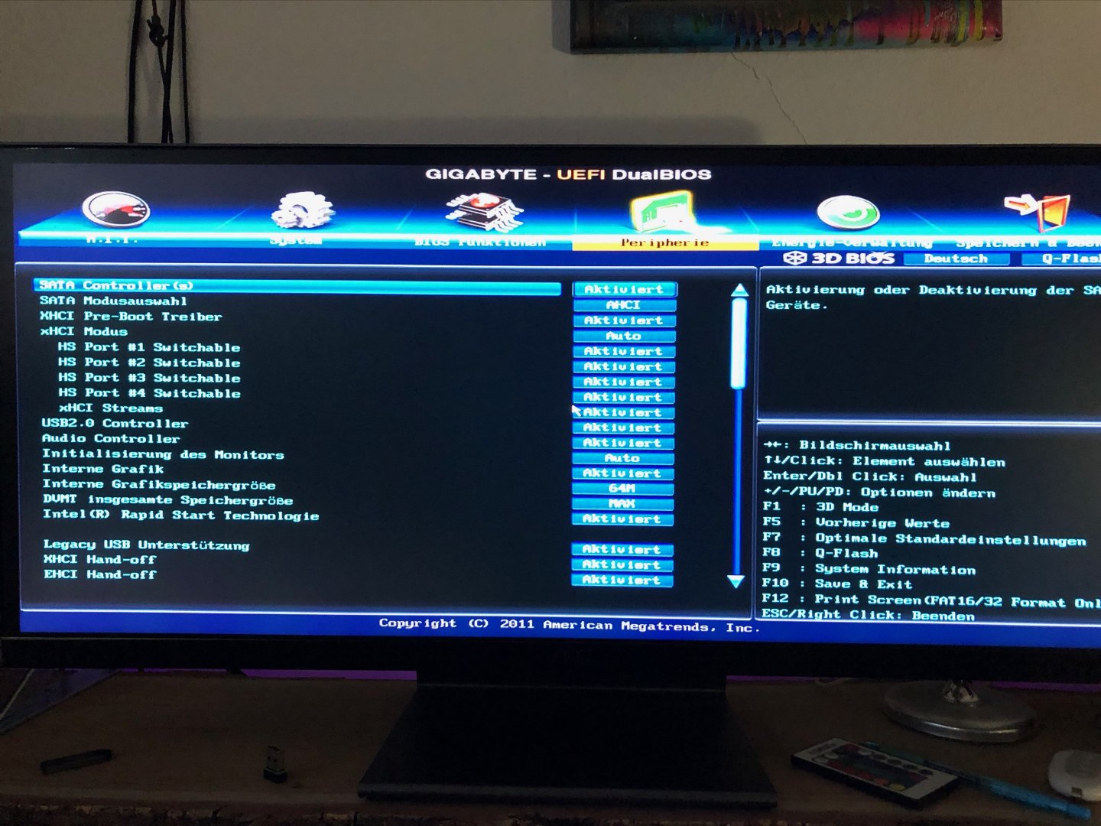Toggle HS Port #1 Switchable value

coord(623,351)
